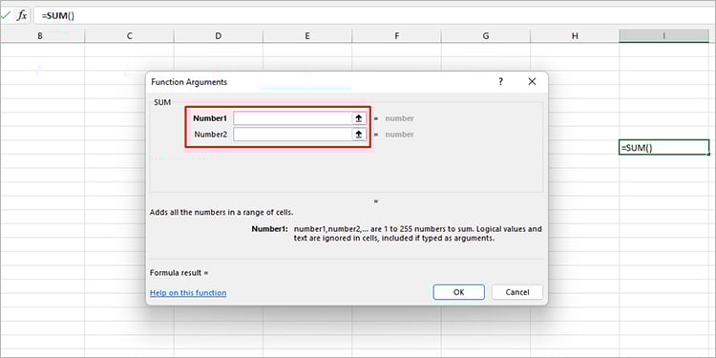Confirm formula with the checkmark icon

6,15
